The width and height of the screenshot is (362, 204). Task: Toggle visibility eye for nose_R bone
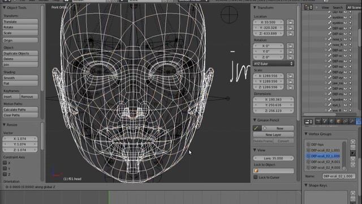tap(346, 45)
